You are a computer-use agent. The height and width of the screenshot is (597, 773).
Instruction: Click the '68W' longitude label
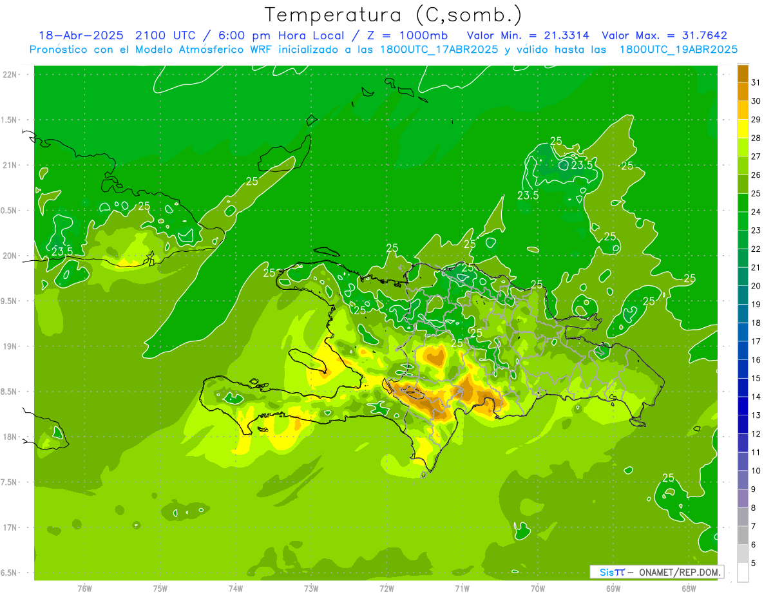coord(689,588)
